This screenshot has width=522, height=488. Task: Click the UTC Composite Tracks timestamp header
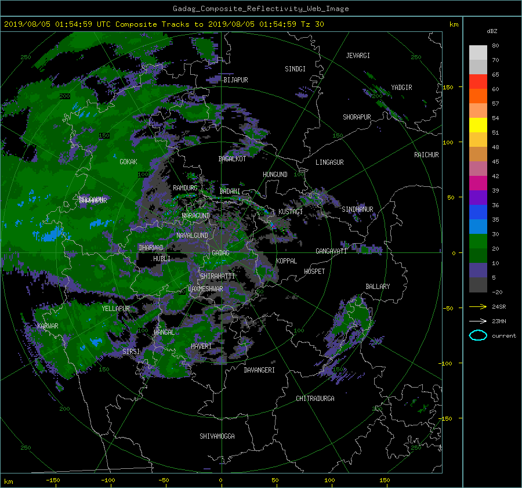point(164,24)
